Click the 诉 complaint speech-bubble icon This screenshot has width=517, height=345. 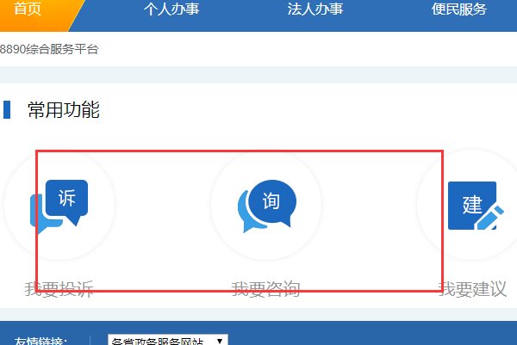coord(59,206)
